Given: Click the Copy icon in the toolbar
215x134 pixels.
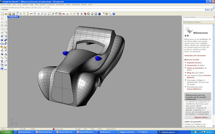Looking at the screenshot, I should [x=24, y=14].
